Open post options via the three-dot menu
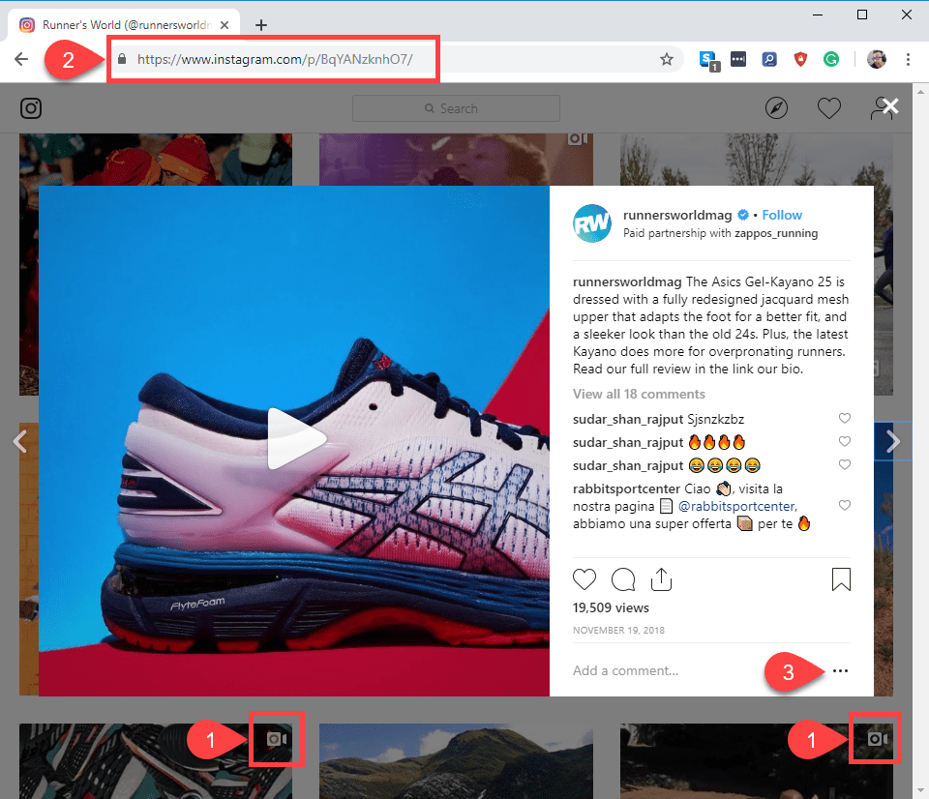Screen dimensions: 929x799 840,670
